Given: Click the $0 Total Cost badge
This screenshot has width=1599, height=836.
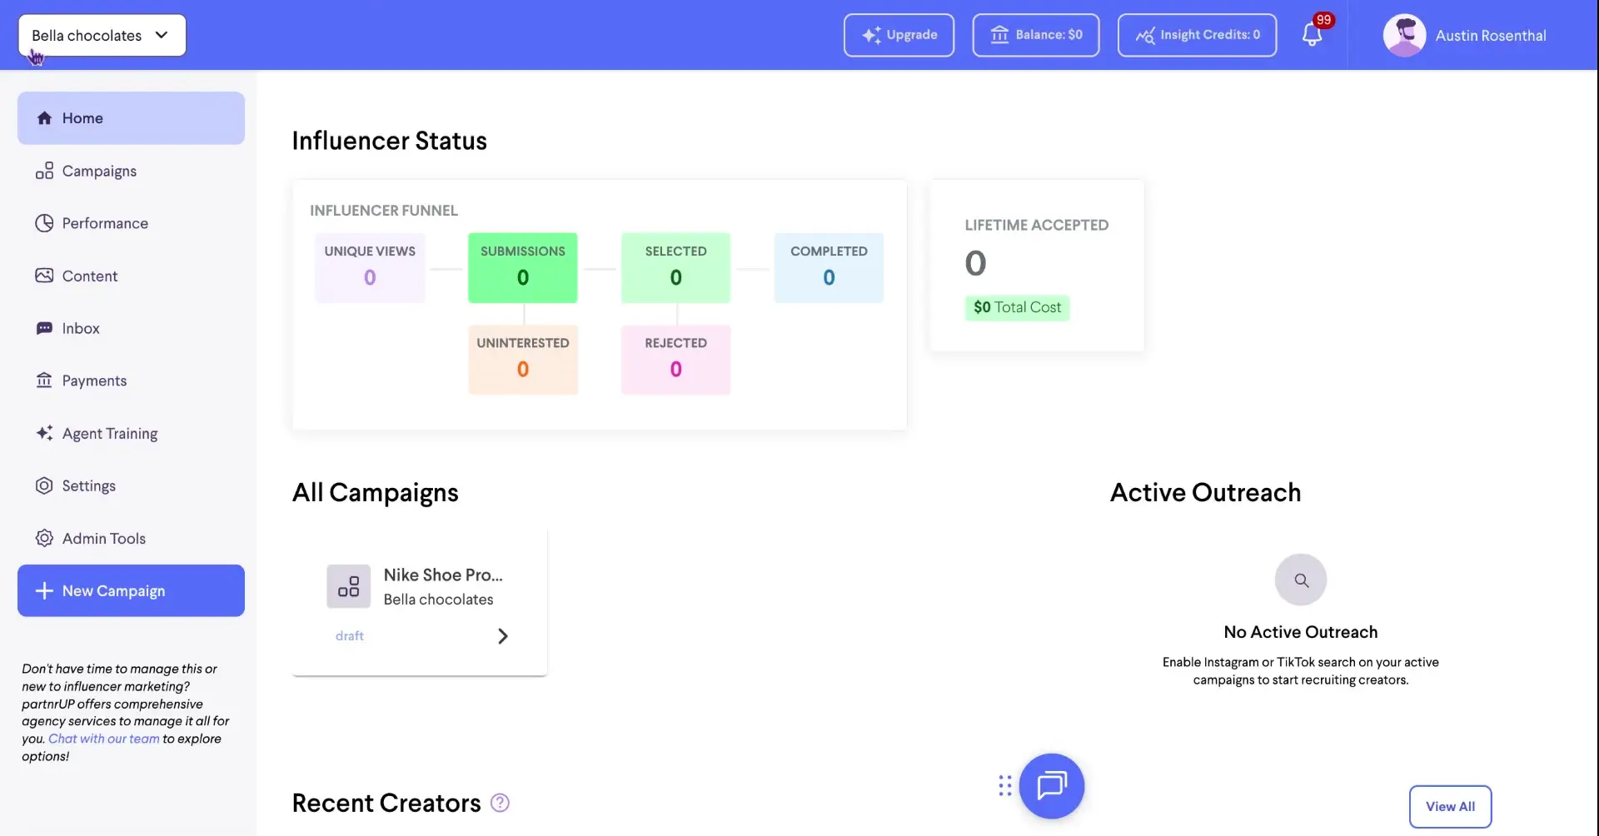Looking at the screenshot, I should (1017, 307).
